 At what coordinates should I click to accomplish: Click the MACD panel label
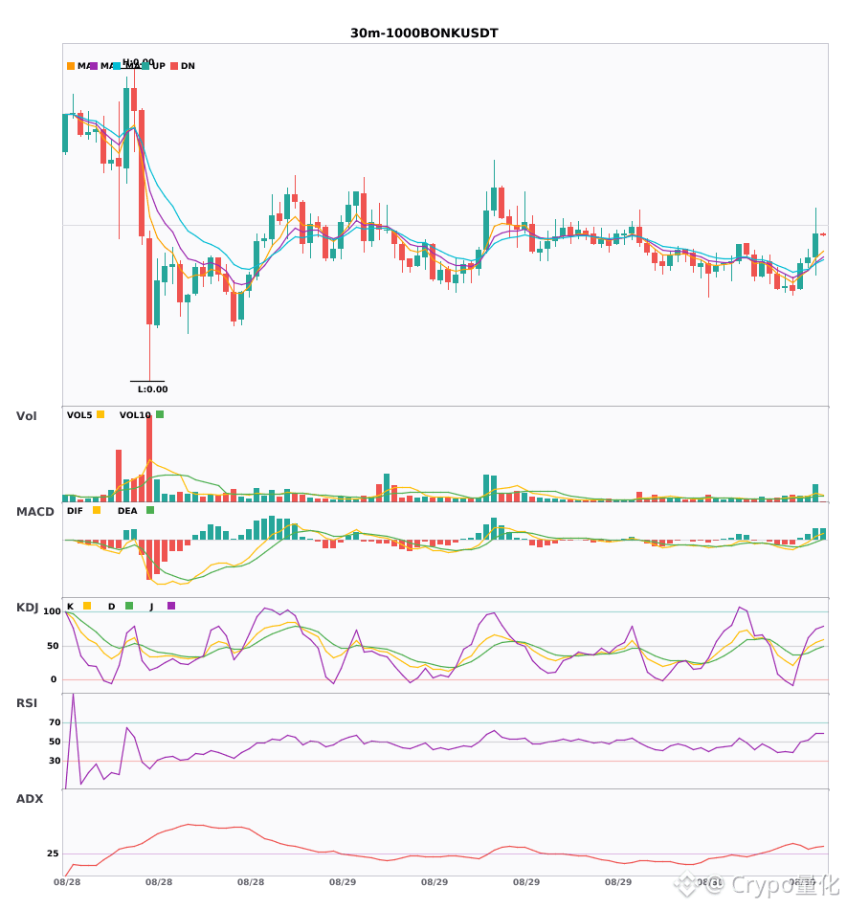(x=34, y=512)
